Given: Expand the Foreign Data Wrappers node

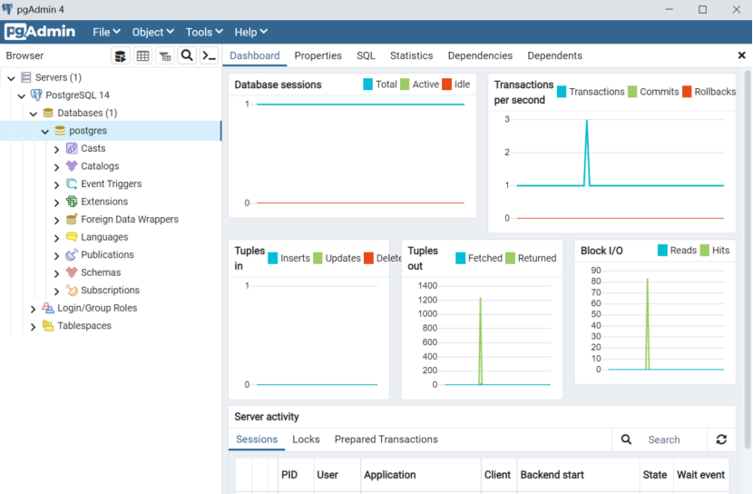Looking at the screenshot, I should (x=56, y=221).
